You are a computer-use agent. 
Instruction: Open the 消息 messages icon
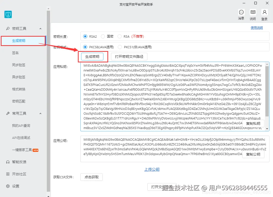tap(241, 12)
